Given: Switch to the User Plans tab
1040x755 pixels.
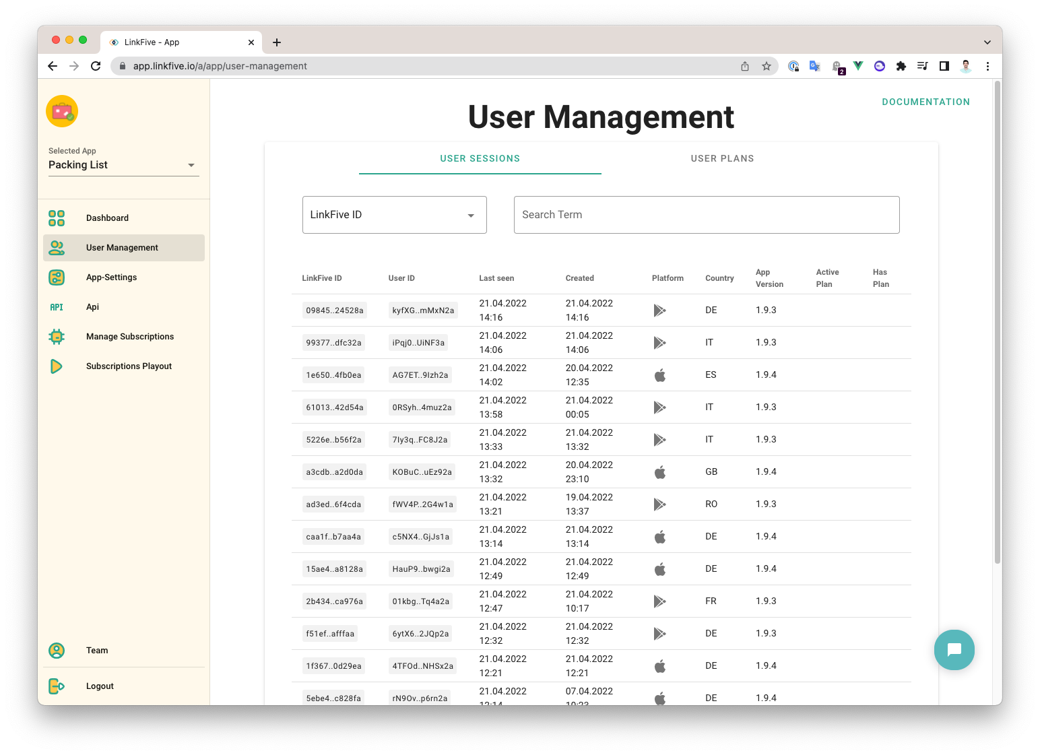Looking at the screenshot, I should coord(723,159).
